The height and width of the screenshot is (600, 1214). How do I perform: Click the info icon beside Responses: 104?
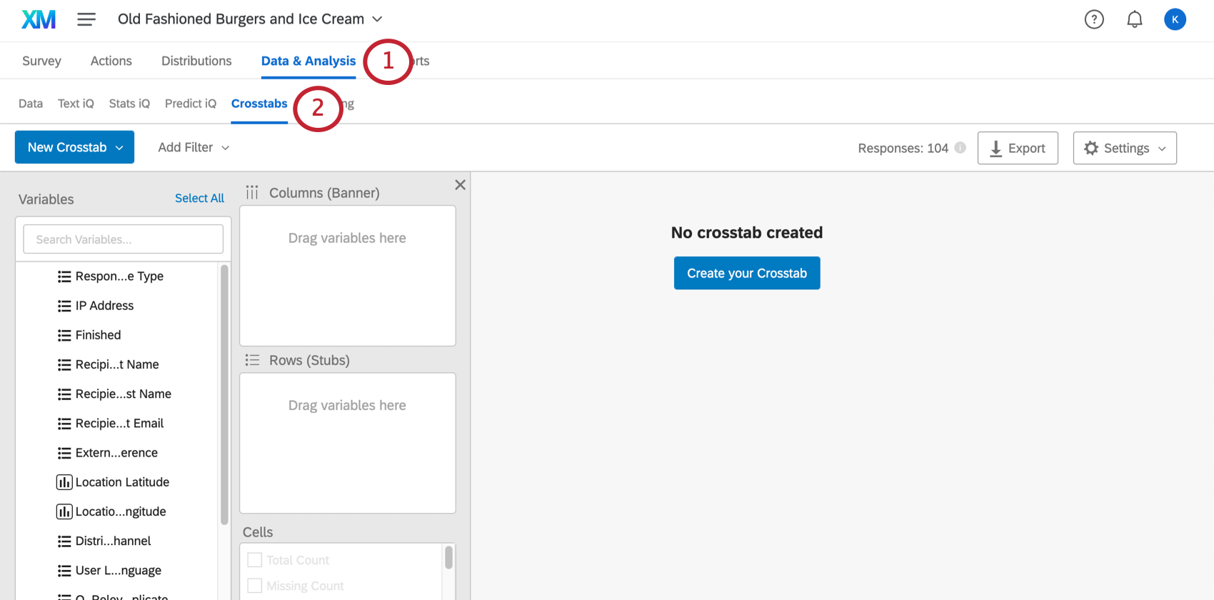960,147
